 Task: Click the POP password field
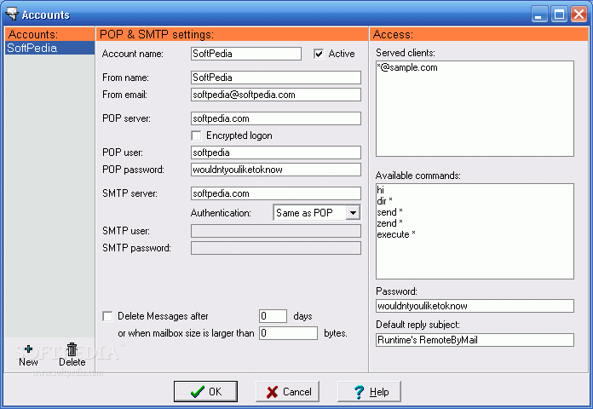(276, 170)
